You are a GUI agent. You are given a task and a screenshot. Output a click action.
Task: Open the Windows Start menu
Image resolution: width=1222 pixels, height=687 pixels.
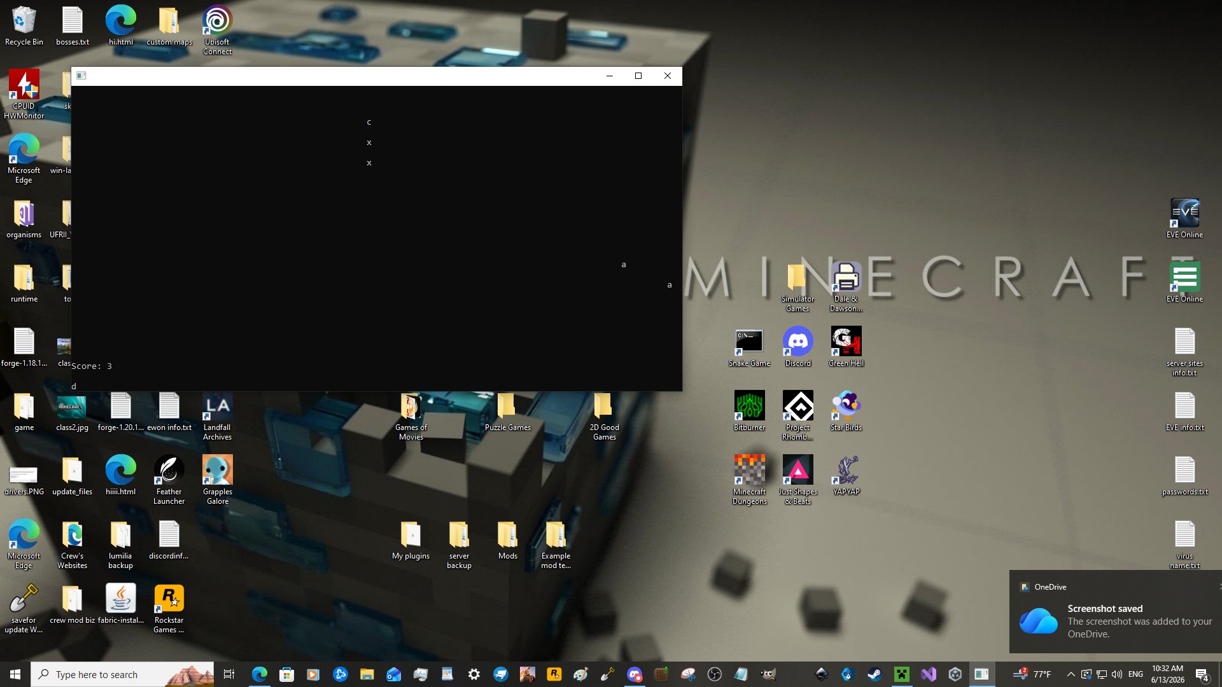pyautogui.click(x=15, y=674)
